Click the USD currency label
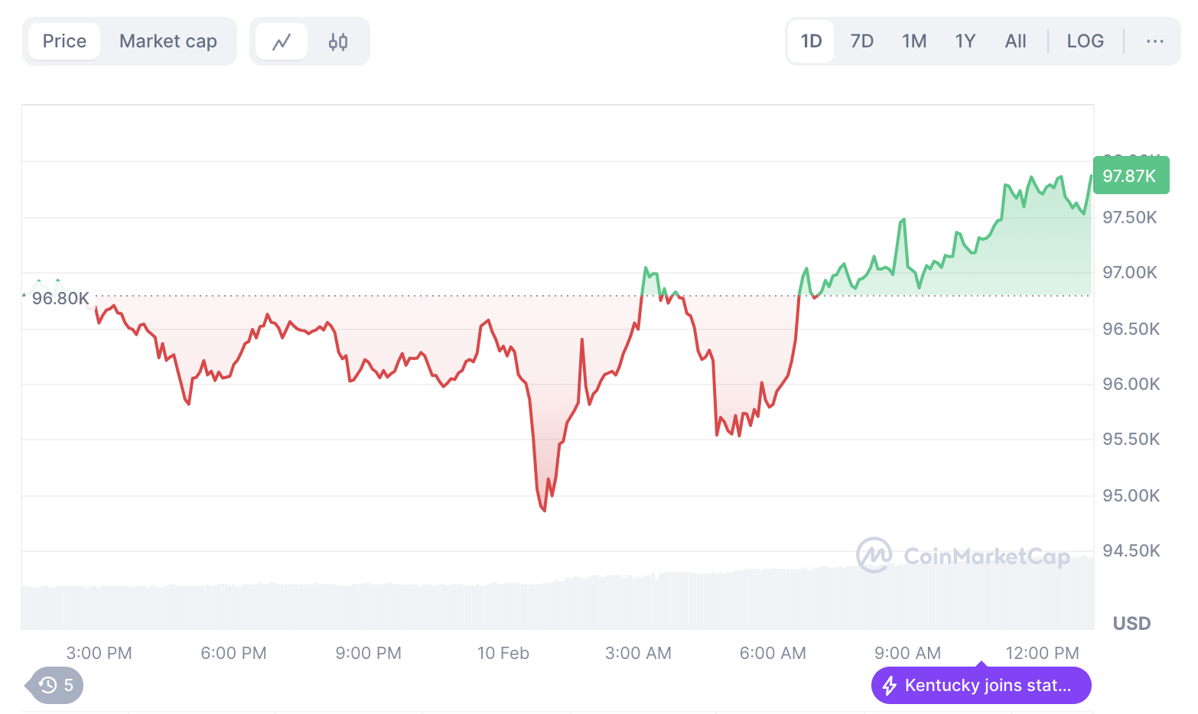This screenshot has height=714, width=1198. pyautogui.click(x=1131, y=623)
